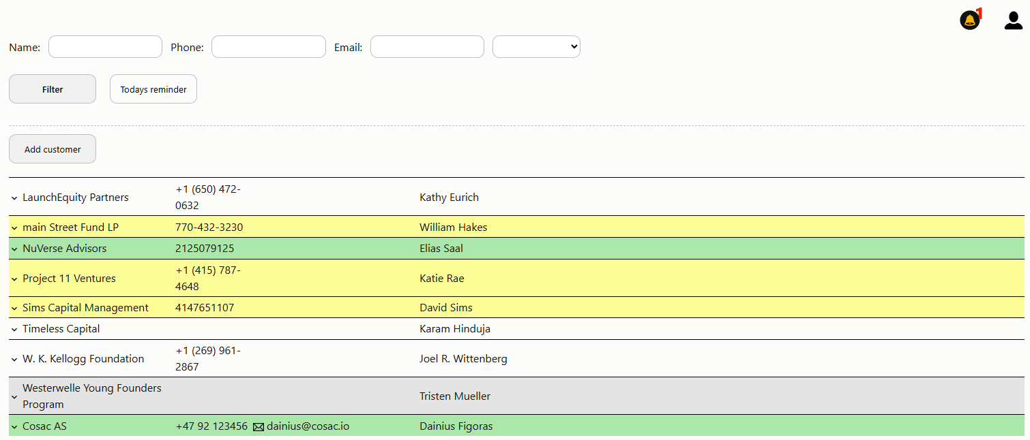
Task: Select the Sims Capital Management name
Action: 85,308
